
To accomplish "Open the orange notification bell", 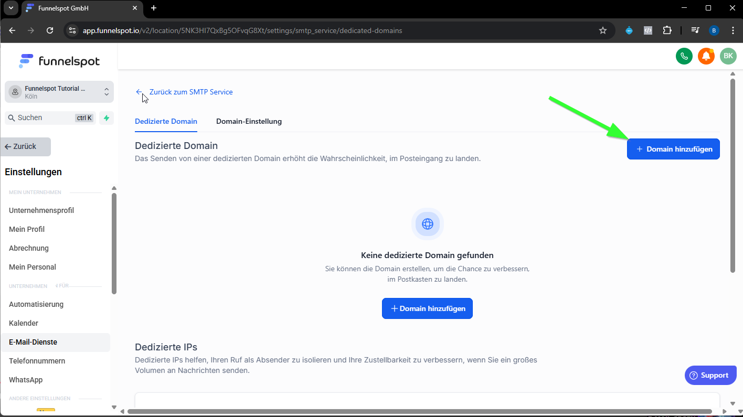I will (x=706, y=56).
